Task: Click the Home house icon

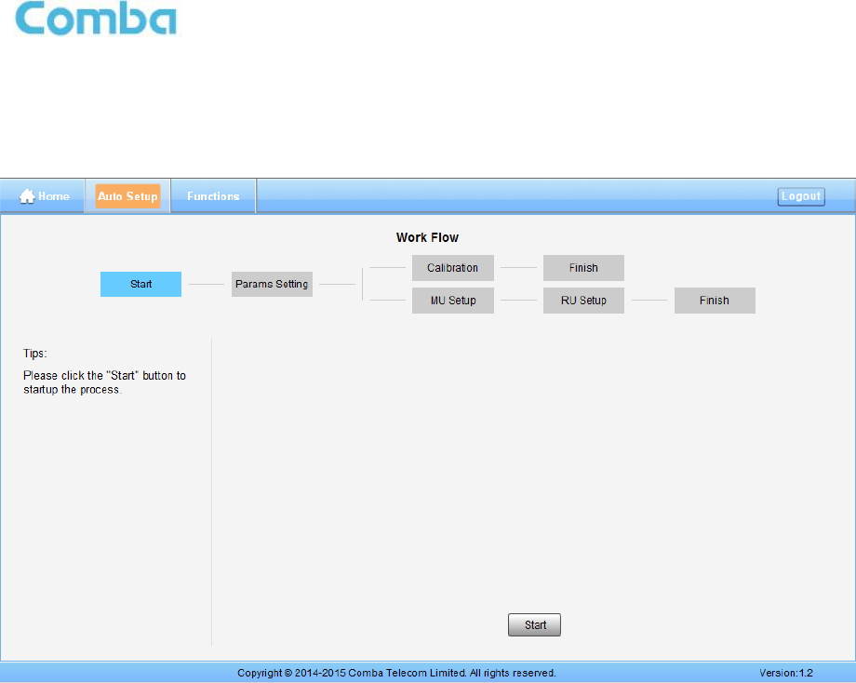Action: pyautogui.click(x=27, y=196)
